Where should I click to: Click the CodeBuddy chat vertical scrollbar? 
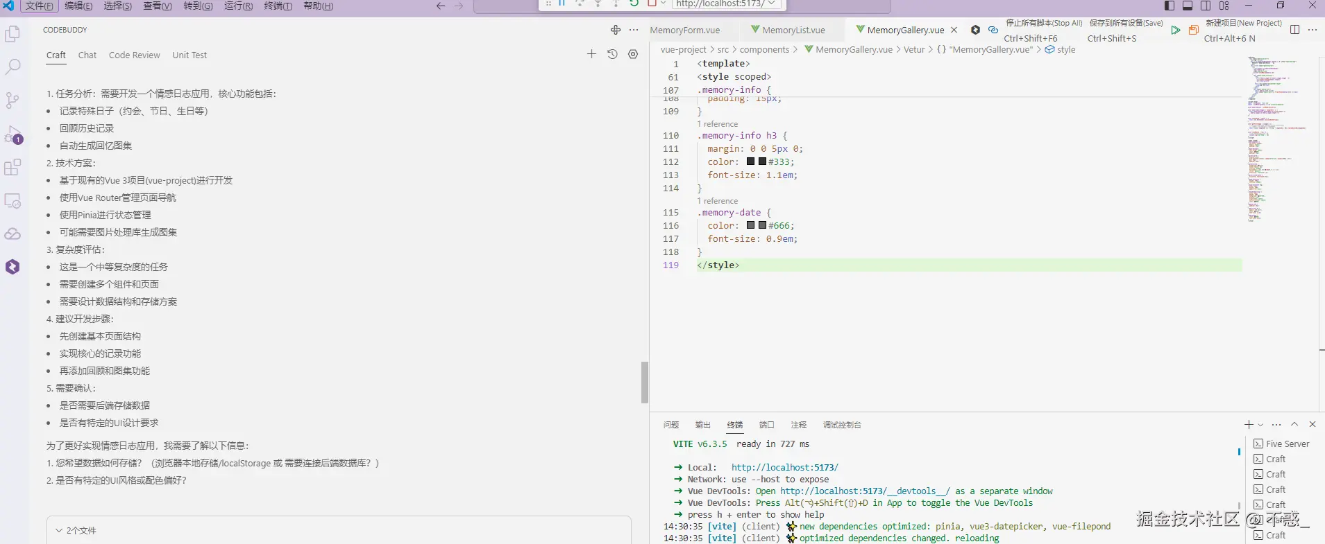point(645,382)
